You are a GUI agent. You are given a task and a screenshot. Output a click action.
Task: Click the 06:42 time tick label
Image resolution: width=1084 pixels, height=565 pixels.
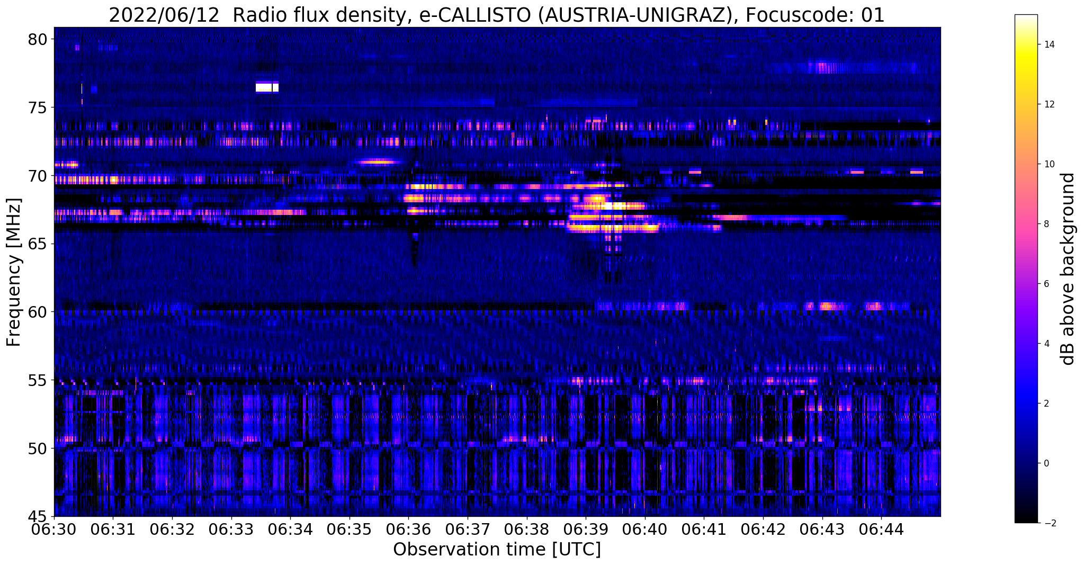pyautogui.click(x=763, y=528)
